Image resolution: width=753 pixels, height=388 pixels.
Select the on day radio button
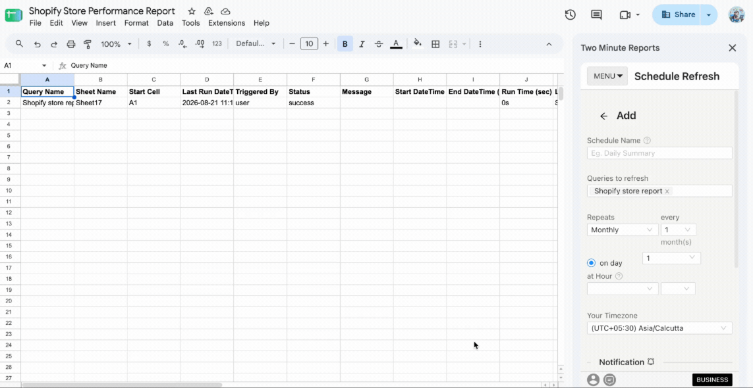(591, 263)
